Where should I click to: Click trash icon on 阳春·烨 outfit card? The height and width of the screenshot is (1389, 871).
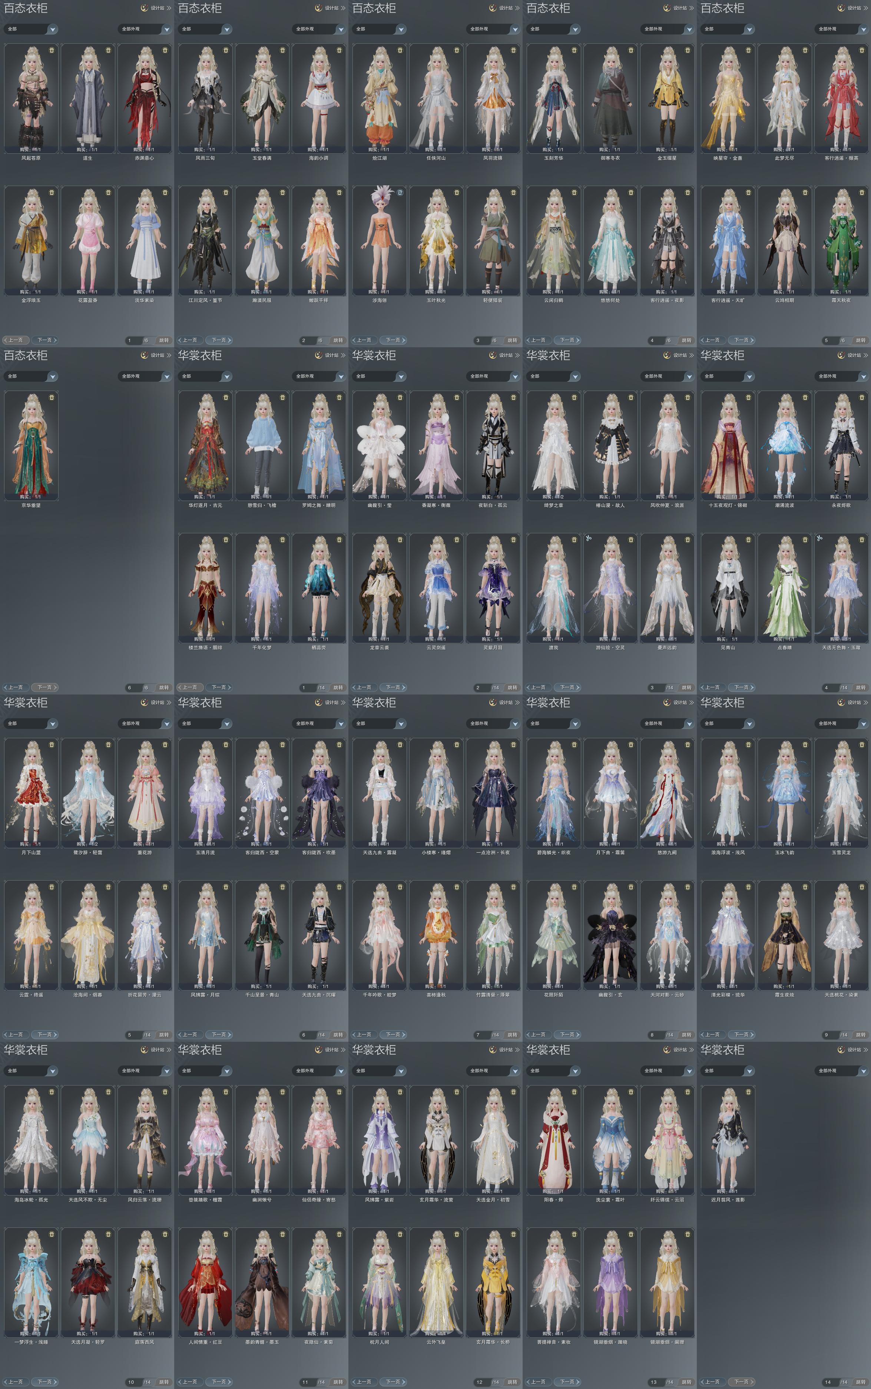[x=574, y=1092]
